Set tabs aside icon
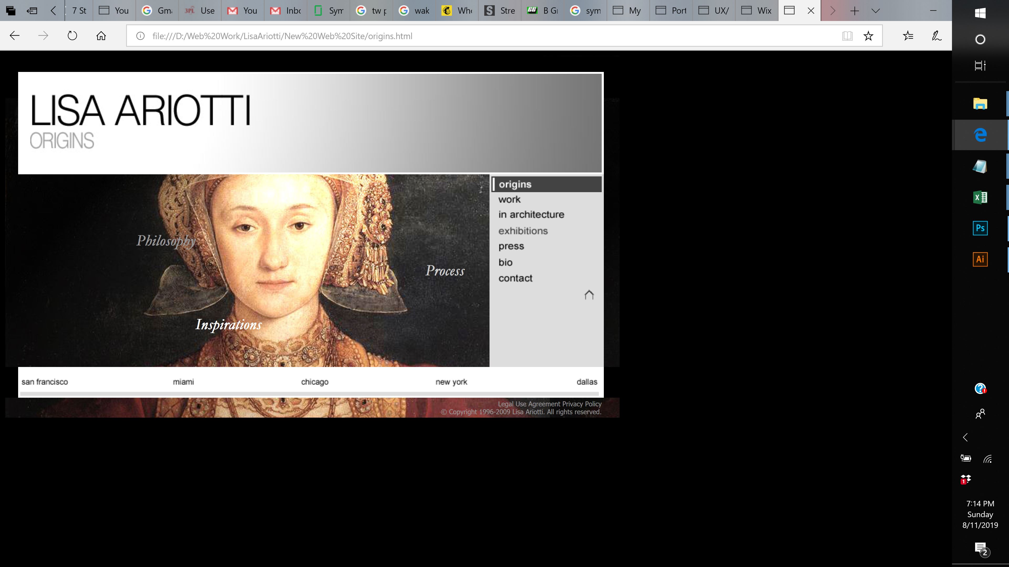Screen dimensions: 1009x567 32,10
